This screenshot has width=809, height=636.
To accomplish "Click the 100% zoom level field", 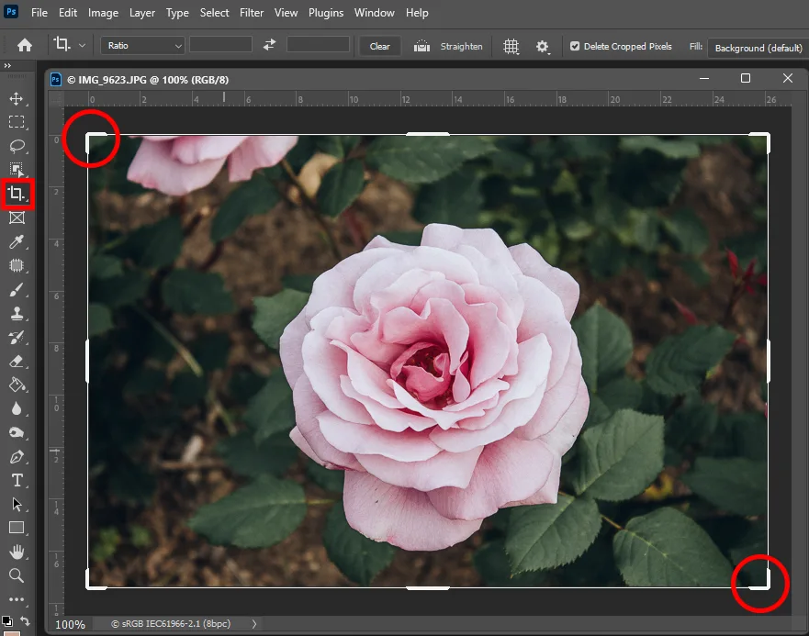I will (70, 624).
